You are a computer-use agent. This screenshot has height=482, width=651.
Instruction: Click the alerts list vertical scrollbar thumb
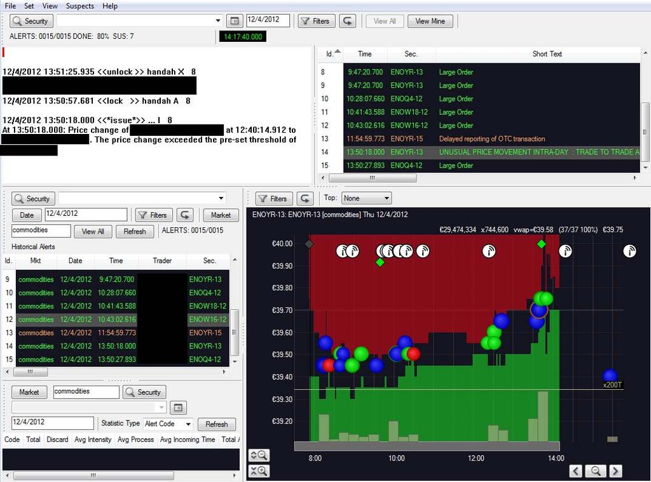tap(645, 132)
